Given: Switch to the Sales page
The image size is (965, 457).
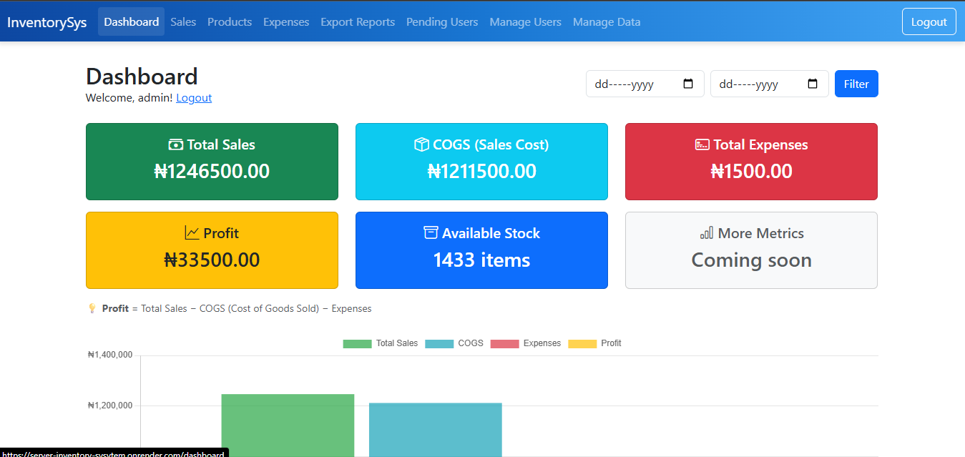Looking at the screenshot, I should click(x=183, y=21).
